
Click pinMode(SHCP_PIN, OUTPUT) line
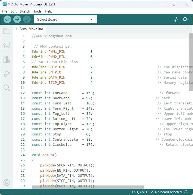pos(67,165)
